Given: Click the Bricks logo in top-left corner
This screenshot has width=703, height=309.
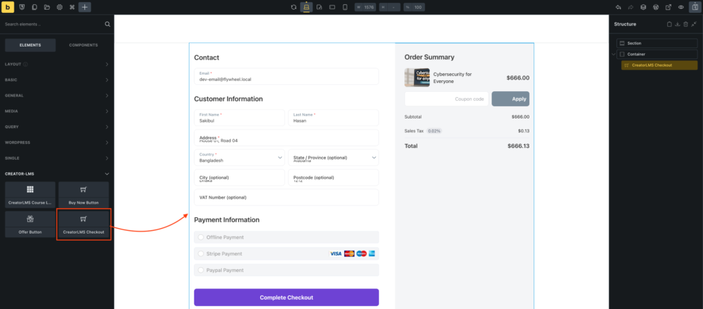Looking at the screenshot, I should tap(8, 7).
